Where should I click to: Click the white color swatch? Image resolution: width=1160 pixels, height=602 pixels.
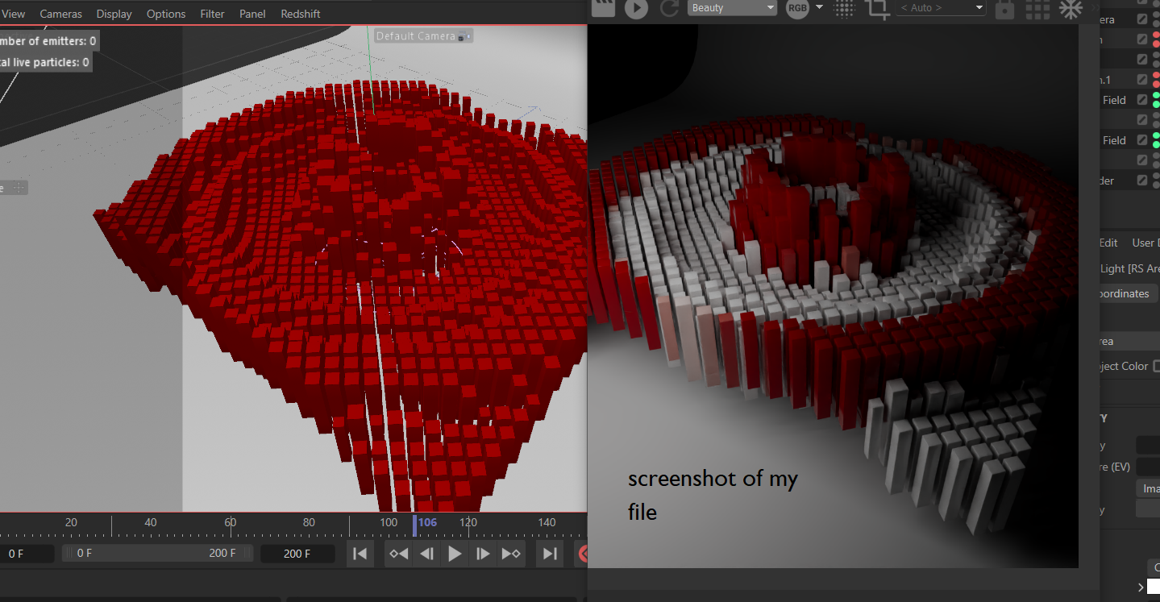[x=1154, y=587]
